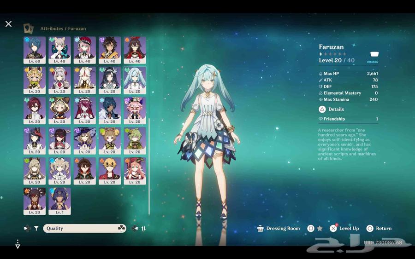Viewport: 415px width, 259px height.
Task: Open the Dressing Room
Action: pos(279,228)
